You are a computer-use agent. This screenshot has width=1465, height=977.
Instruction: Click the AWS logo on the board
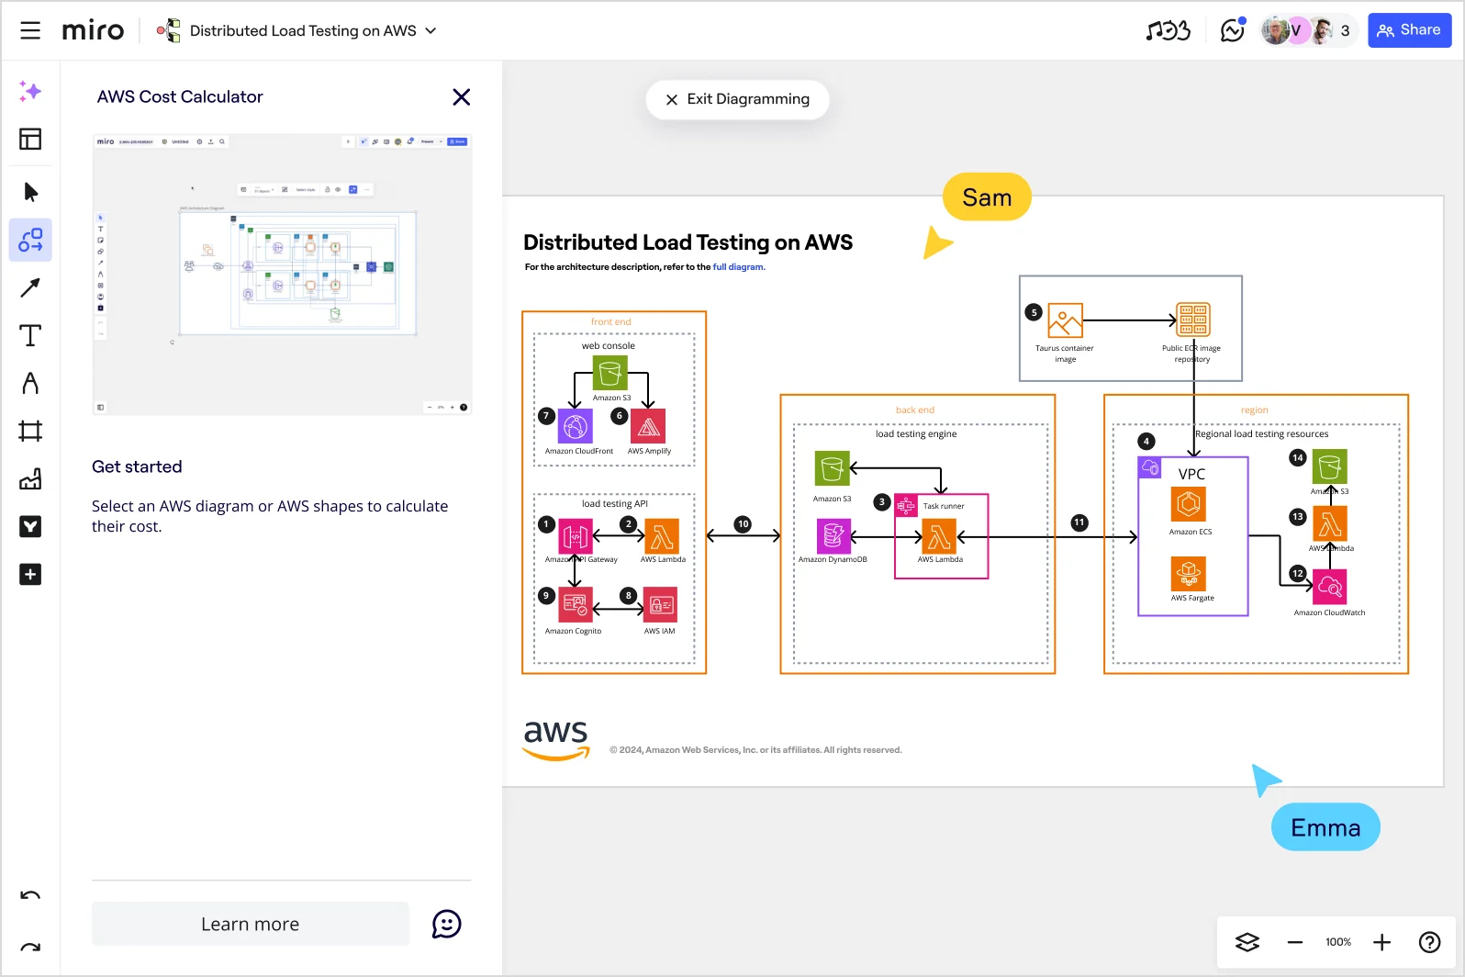[556, 740]
